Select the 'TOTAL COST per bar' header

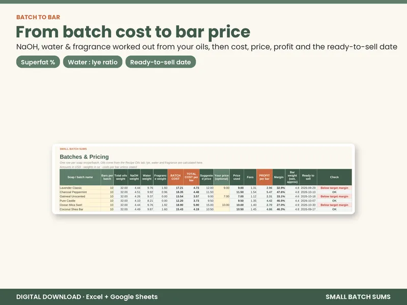pos(191,177)
